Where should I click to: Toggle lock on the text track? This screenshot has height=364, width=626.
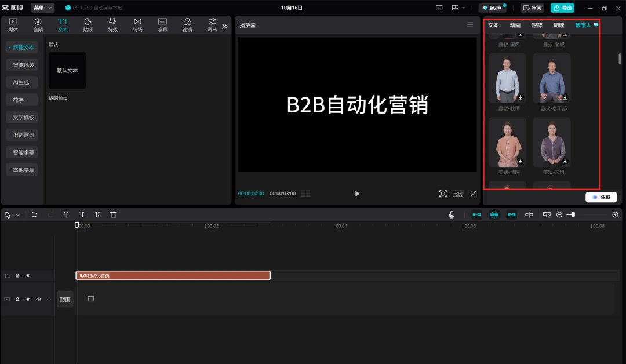[17, 275]
